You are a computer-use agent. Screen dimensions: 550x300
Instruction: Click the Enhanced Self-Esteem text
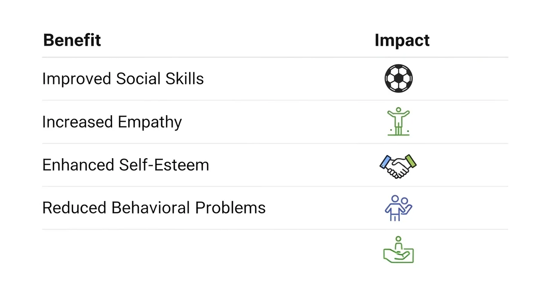click(125, 165)
